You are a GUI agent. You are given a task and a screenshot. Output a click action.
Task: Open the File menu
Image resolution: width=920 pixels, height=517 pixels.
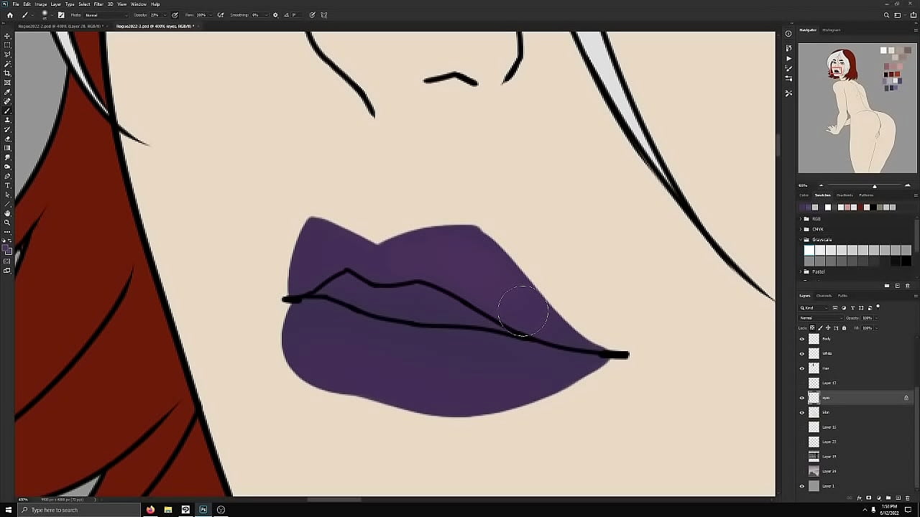[x=16, y=4]
